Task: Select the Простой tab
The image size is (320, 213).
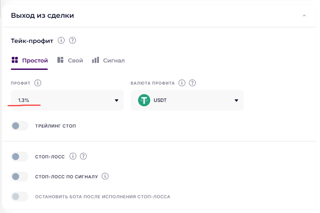Action: pyautogui.click(x=30, y=61)
